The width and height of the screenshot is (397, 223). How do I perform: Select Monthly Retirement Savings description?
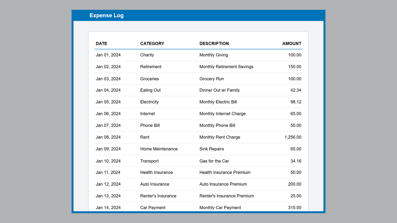(x=226, y=67)
